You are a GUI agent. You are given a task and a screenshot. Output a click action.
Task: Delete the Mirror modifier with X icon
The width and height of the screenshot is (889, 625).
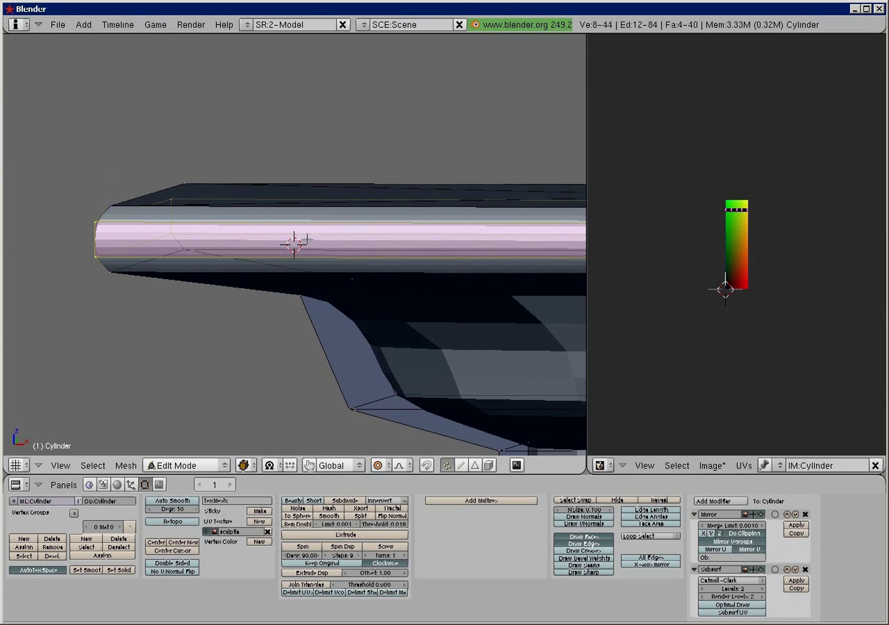click(x=805, y=514)
